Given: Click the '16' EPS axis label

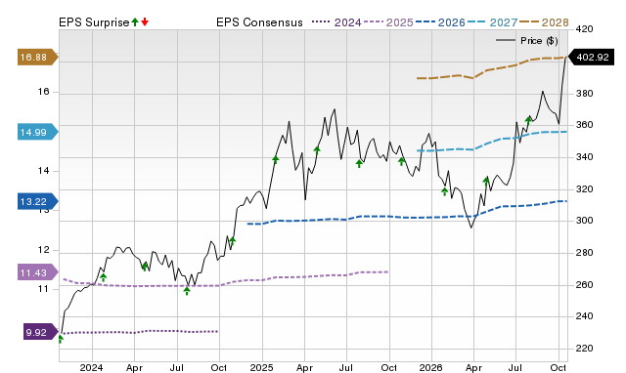Looking at the screenshot, I should [x=43, y=92].
